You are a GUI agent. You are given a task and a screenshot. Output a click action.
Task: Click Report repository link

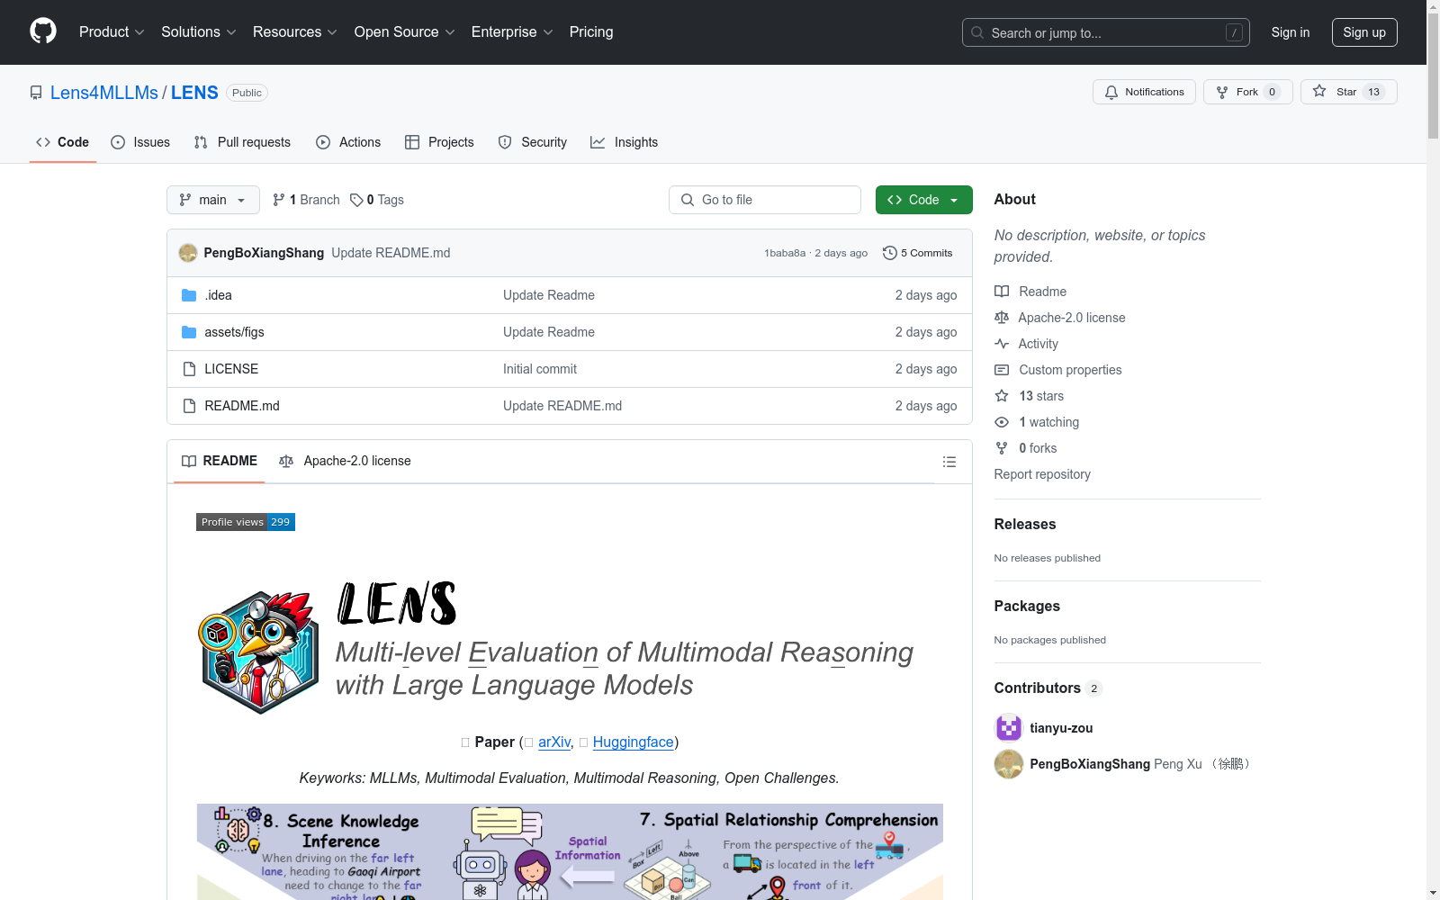(x=1042, y=474)
